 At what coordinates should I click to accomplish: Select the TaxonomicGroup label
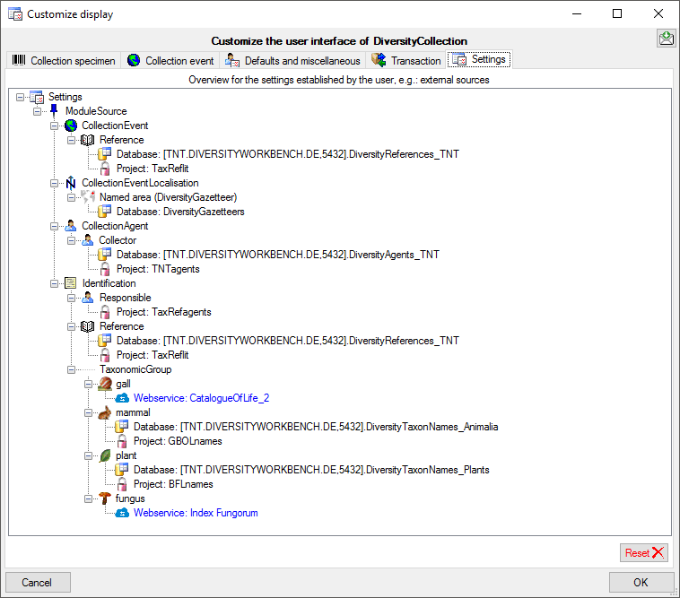[x=135, y=369]
